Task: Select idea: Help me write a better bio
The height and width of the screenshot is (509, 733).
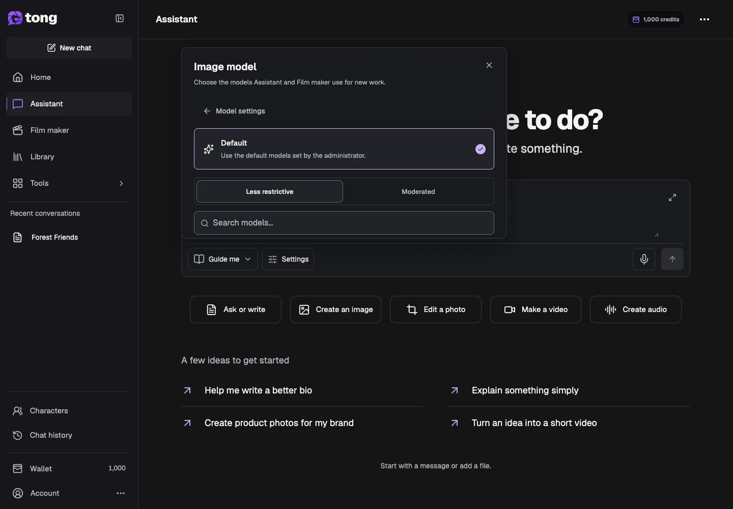Action: tap(302, 390)
